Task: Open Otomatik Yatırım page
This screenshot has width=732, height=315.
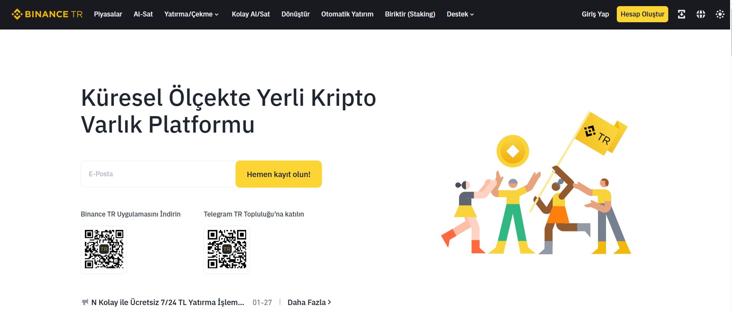Action: point(347,14)
